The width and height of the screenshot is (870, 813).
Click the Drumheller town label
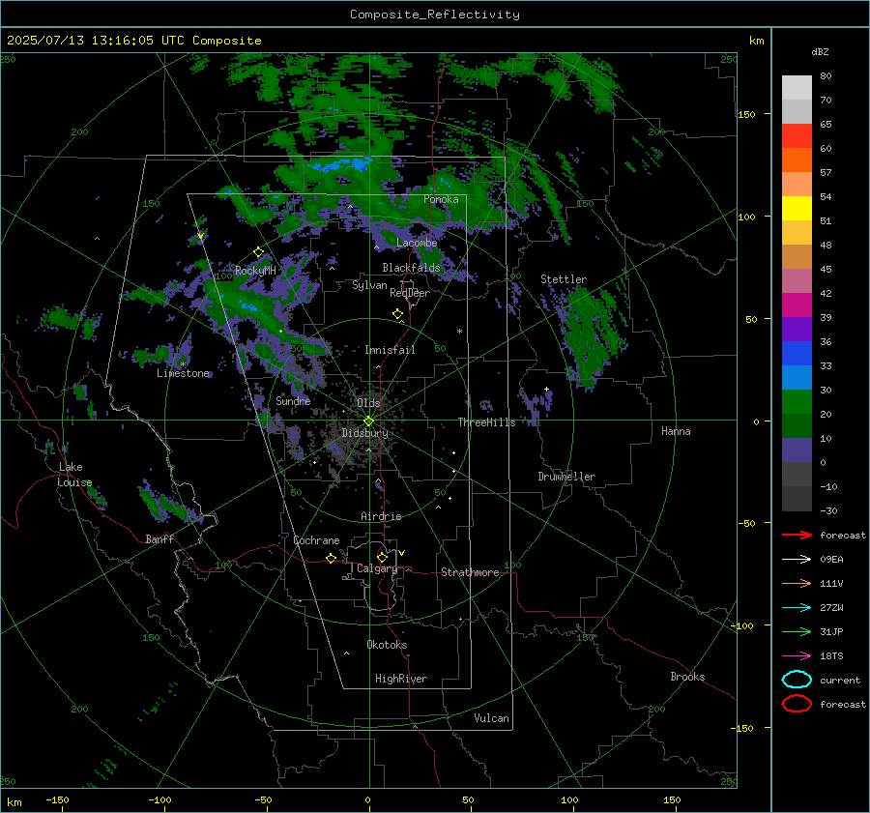click(566, 477)
